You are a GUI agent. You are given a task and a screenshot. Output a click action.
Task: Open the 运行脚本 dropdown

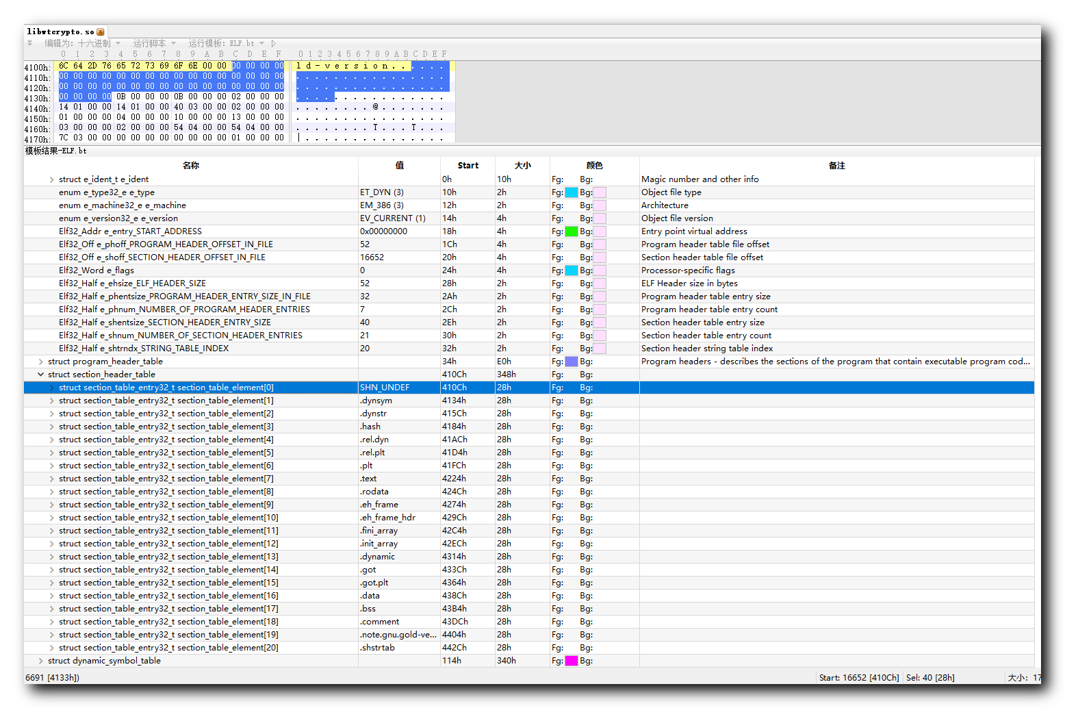point(155,43)
